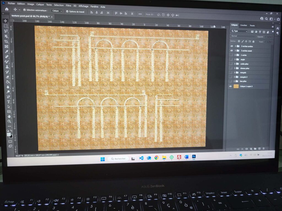Activate the Hand tool

click(9, 116)
